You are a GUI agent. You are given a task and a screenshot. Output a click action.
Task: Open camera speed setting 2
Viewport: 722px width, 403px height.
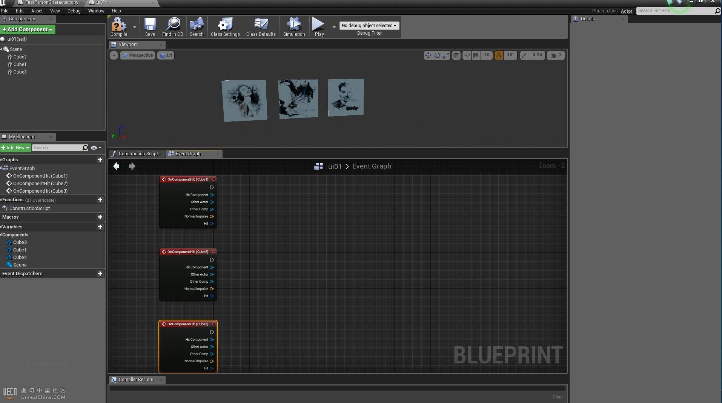click(556, 55)
